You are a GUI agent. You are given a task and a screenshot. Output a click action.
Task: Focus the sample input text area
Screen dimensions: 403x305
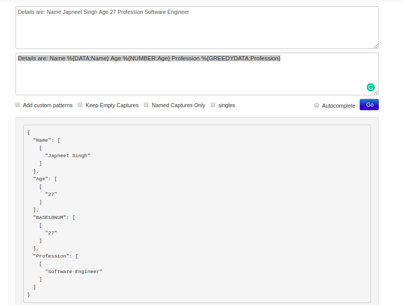coord(197,27)
